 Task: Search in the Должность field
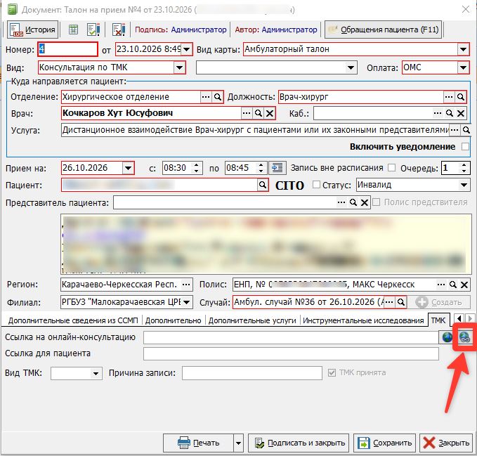[x=461, y=97]
